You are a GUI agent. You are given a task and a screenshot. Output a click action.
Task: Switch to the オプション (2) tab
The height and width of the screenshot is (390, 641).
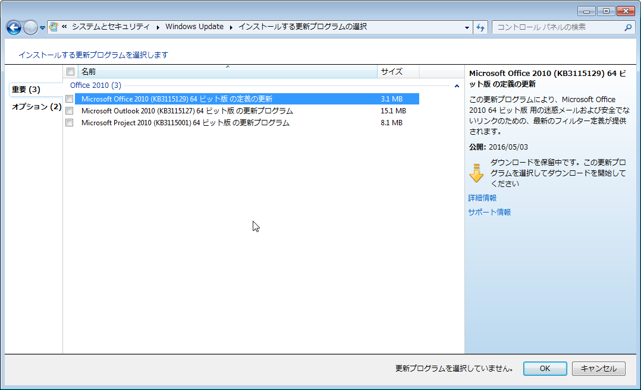point(37,107)
